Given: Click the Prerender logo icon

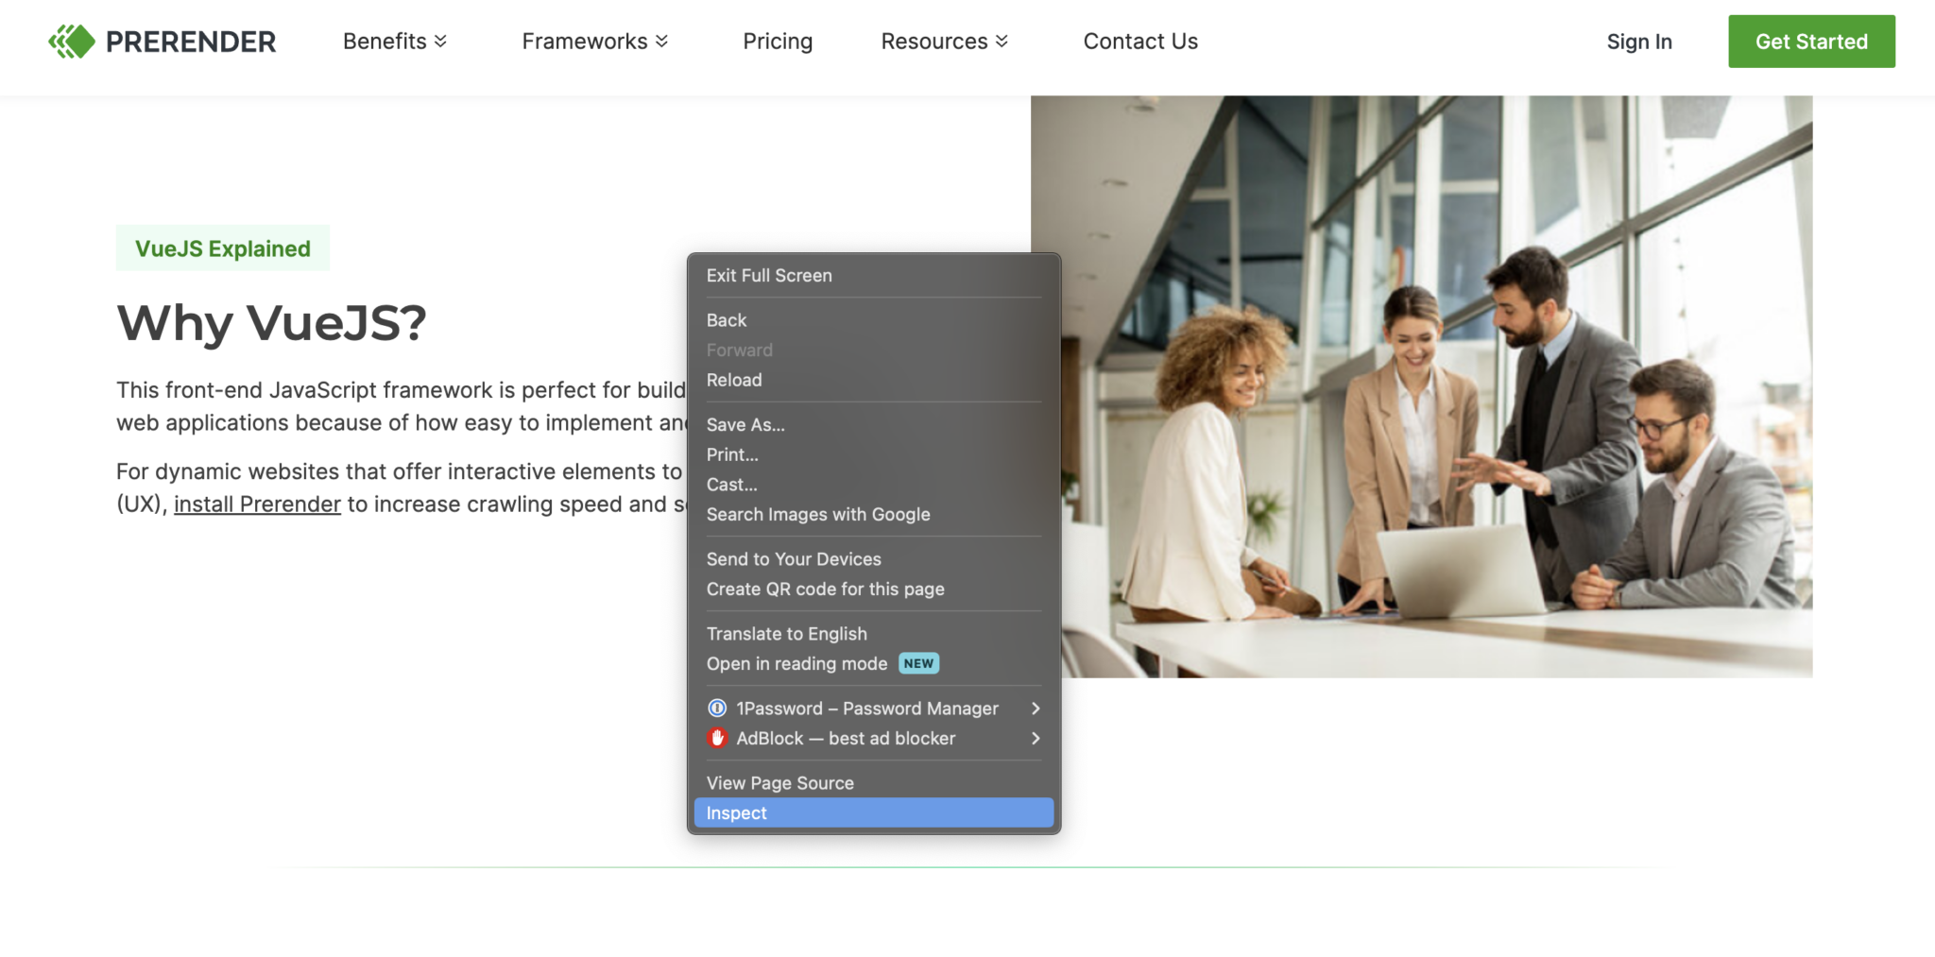Looking at the screenshot, I should (72, 42).
